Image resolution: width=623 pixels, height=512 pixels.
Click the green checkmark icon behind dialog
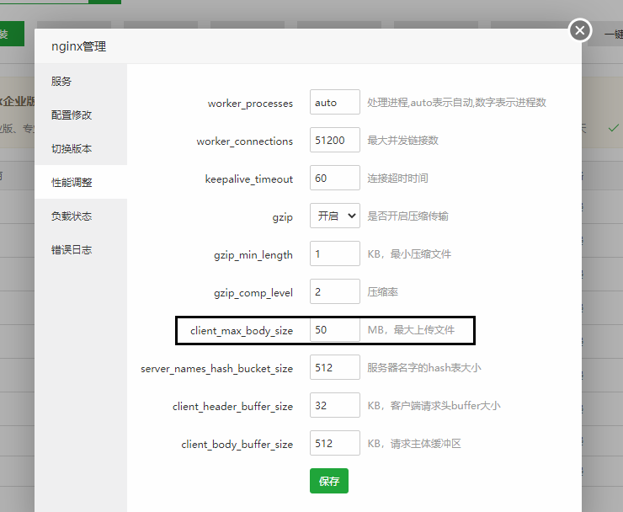coord(613,128)
